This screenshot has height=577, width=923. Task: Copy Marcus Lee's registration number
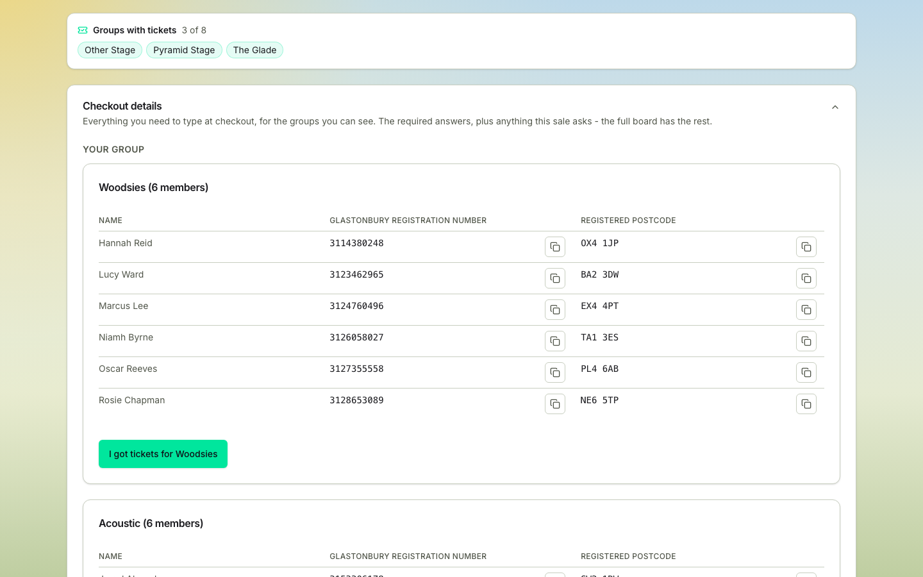(555, 310)
